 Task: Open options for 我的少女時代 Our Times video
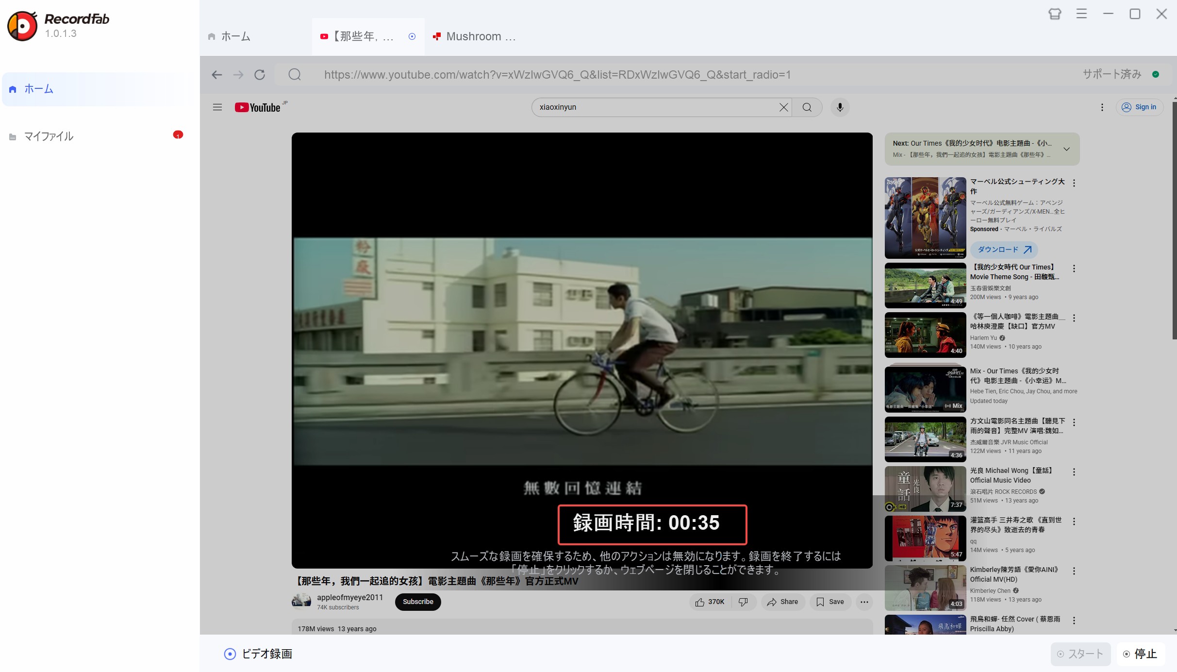[1074, 269]
